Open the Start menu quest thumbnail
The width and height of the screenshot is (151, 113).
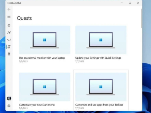[45, 87]
